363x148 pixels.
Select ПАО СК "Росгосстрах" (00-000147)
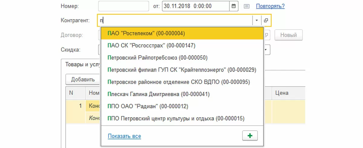click(182, 46)
